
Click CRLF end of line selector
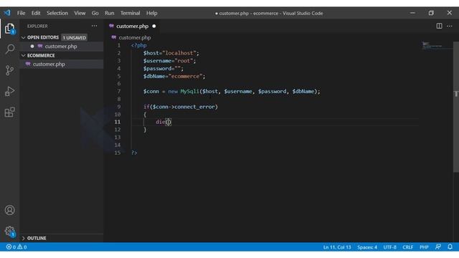(x=407, y=247)
